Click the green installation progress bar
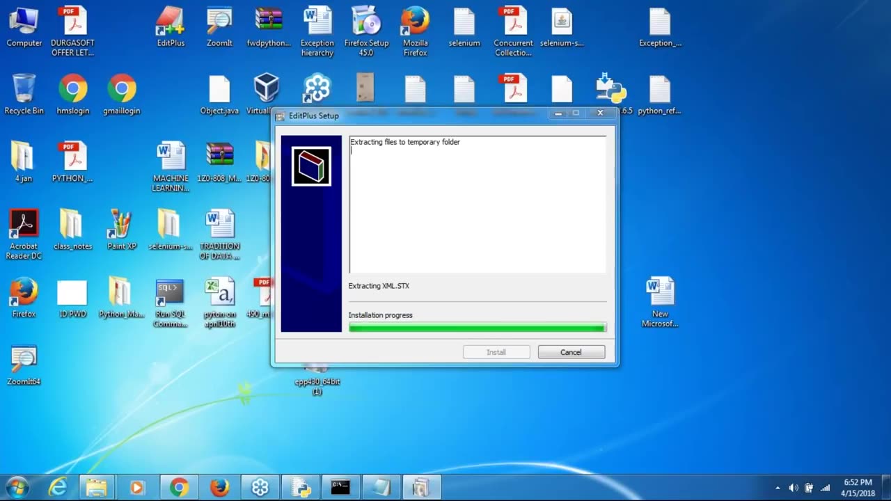 478,327
